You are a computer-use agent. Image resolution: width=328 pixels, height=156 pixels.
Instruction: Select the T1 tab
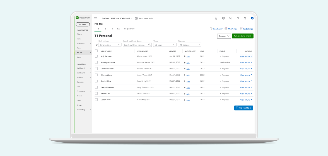[x=98, y=29]
